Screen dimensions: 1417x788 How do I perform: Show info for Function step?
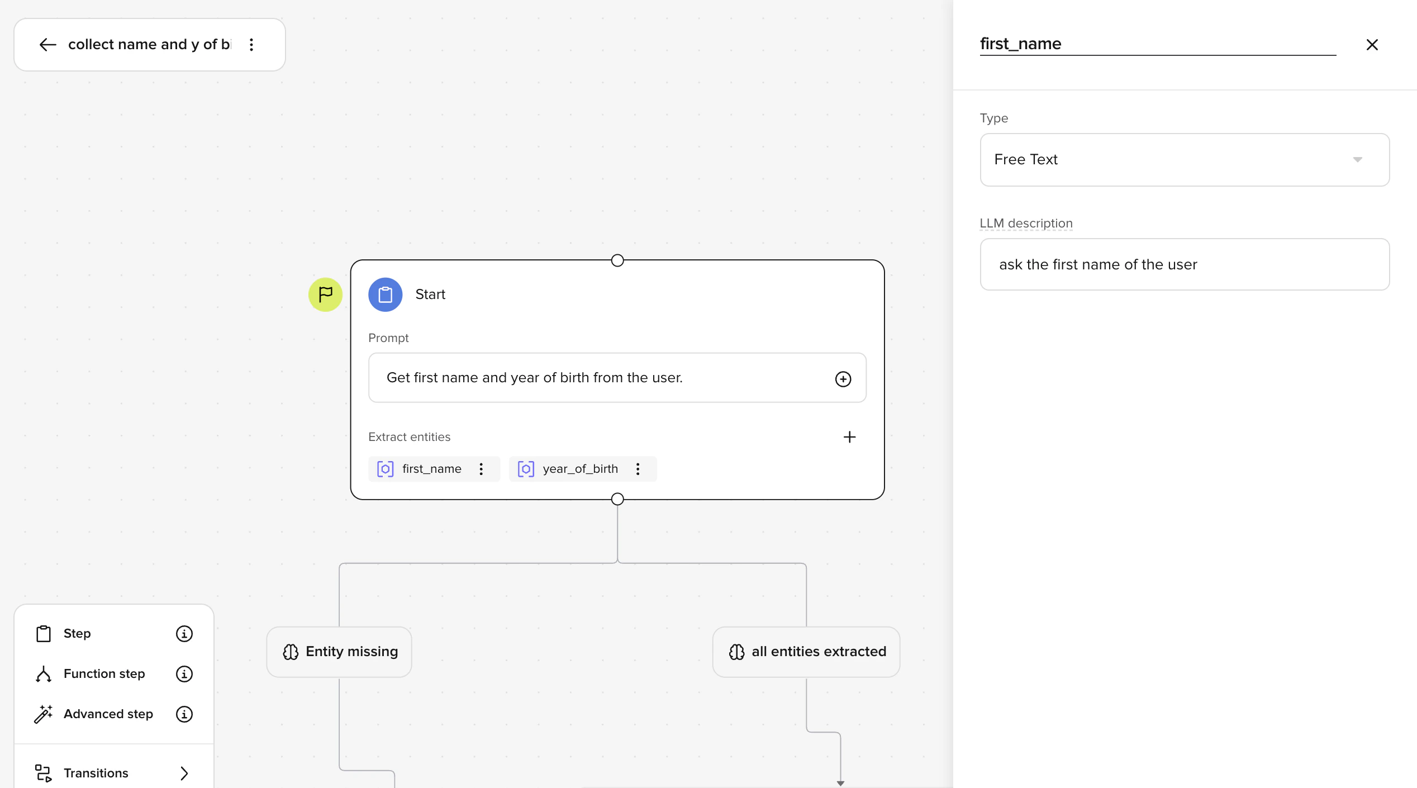click(x=184, y=674)
